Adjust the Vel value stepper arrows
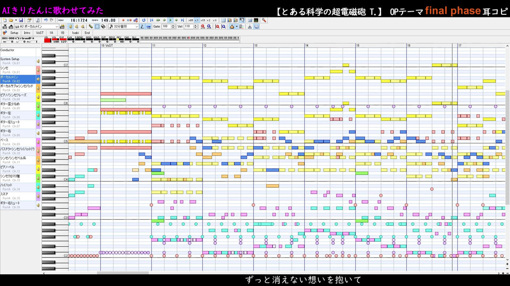The image size is (510, 286). [195, 26]
